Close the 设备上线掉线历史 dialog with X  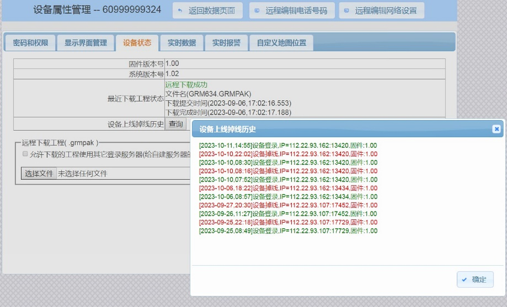[496, 129]
